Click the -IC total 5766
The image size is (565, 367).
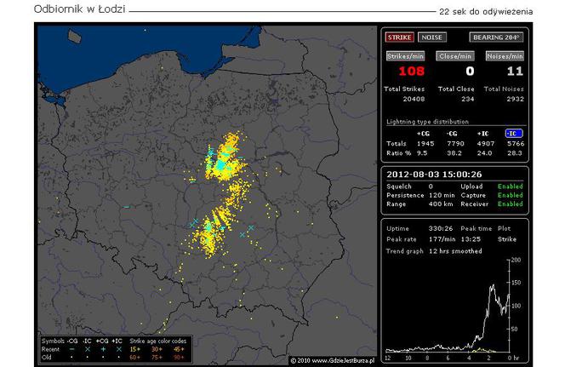tap(516, 144)
